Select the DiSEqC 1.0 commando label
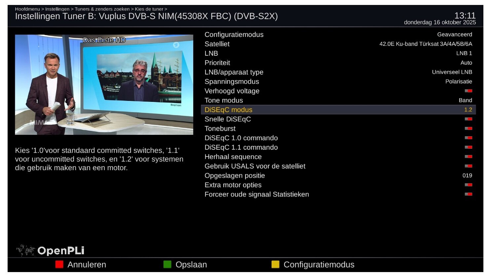 [x=241, y=138]
